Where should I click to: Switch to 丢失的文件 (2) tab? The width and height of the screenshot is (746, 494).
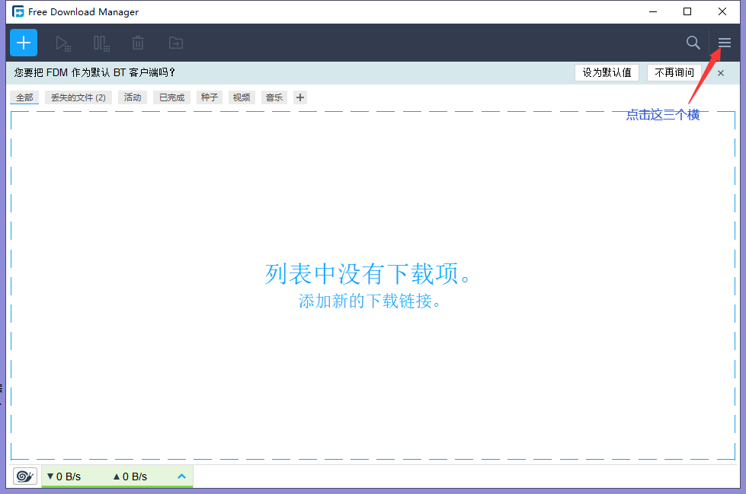click(x=78, y=97)
